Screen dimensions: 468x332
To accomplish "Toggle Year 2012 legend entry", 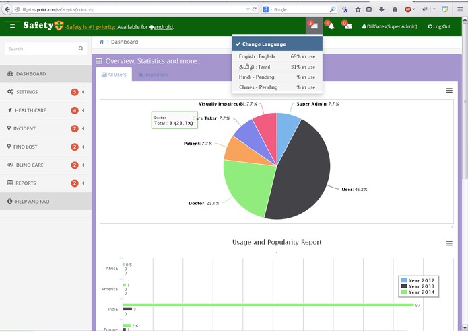I will point(418,280).
